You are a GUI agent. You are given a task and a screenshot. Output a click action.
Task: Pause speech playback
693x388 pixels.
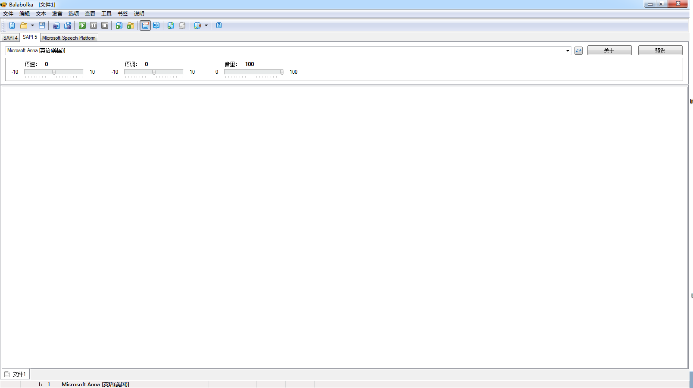tap(94, 25)
